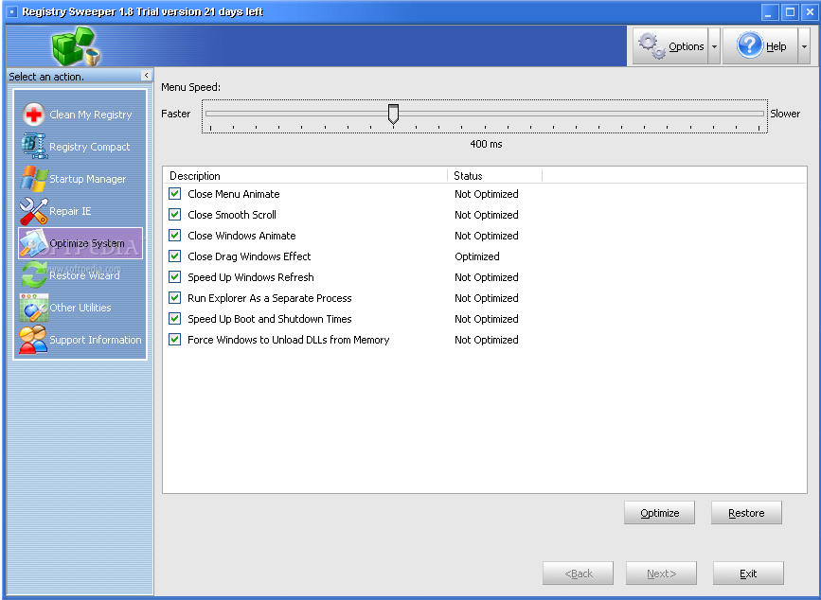Click the Registry Sweeper green cubes logo
The width and height of the screenshot is (821, 600).
(76, 46)
